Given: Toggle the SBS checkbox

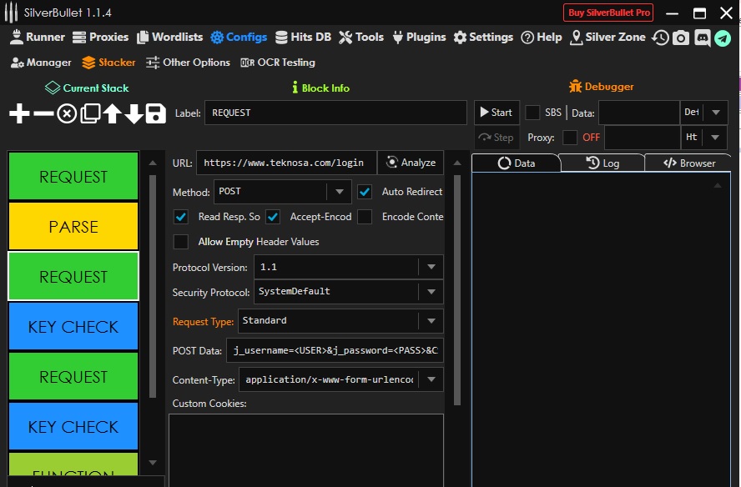Looking at the screenshot, I should point(532,113).
